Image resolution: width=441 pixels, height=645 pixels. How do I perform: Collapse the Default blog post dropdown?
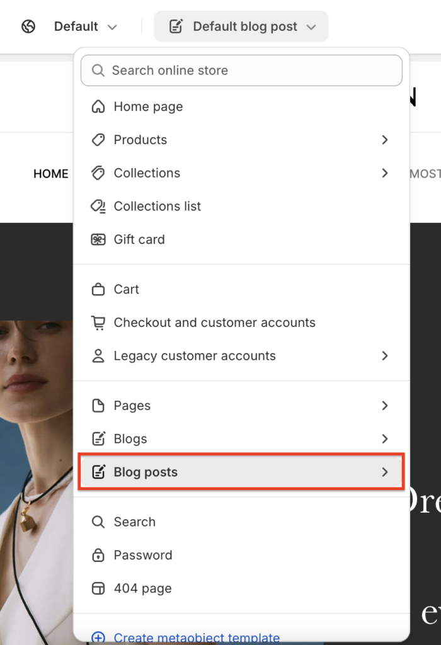(241, 26)
